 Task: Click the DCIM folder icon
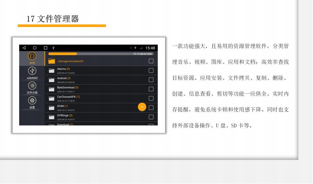pos(52,108)
